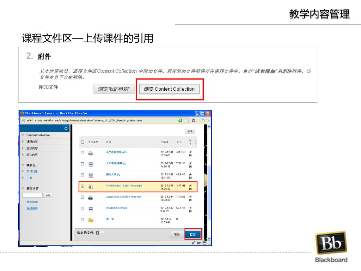Click the 刷新 button above table
This screenshot has height=271, width=361.
tap(190, 131)
